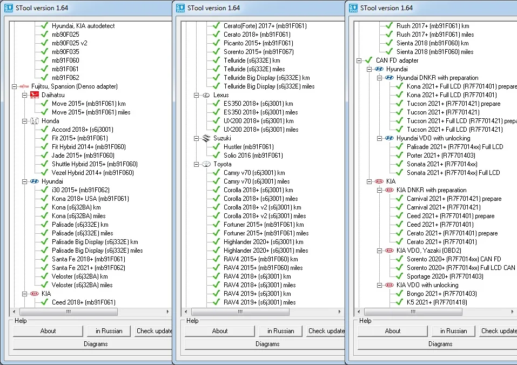This screenshot has width=517, height=365.
Task: Click Check update in the middle window
Action: [325, 331]
